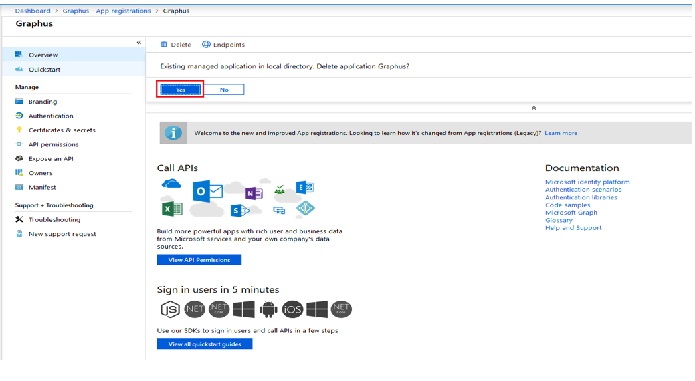Open Code samples link
Image resolution: width=695 pixels, height=381 pixels.
567,205
